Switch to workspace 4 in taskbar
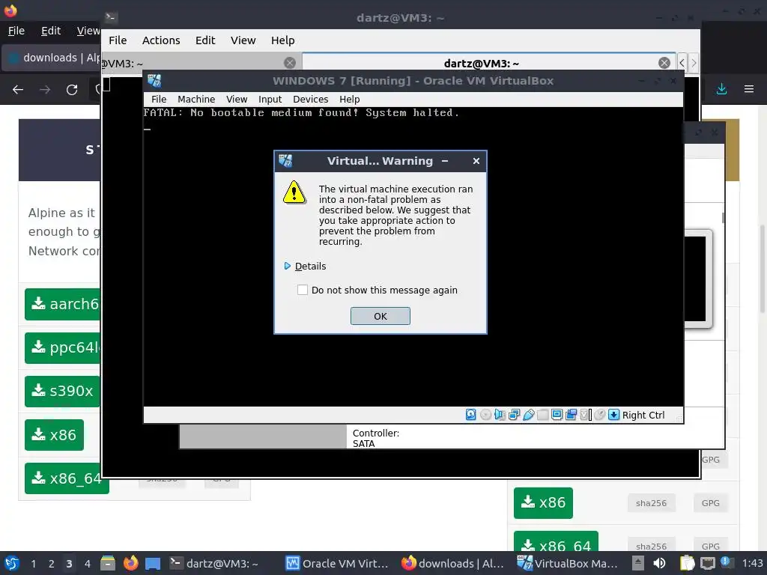 87,563
